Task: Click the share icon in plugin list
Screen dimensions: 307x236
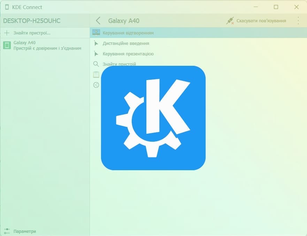Action: pos(96,85)
